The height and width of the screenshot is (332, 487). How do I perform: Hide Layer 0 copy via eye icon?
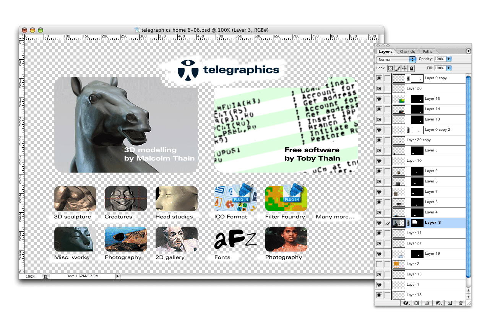coord(379,78)
